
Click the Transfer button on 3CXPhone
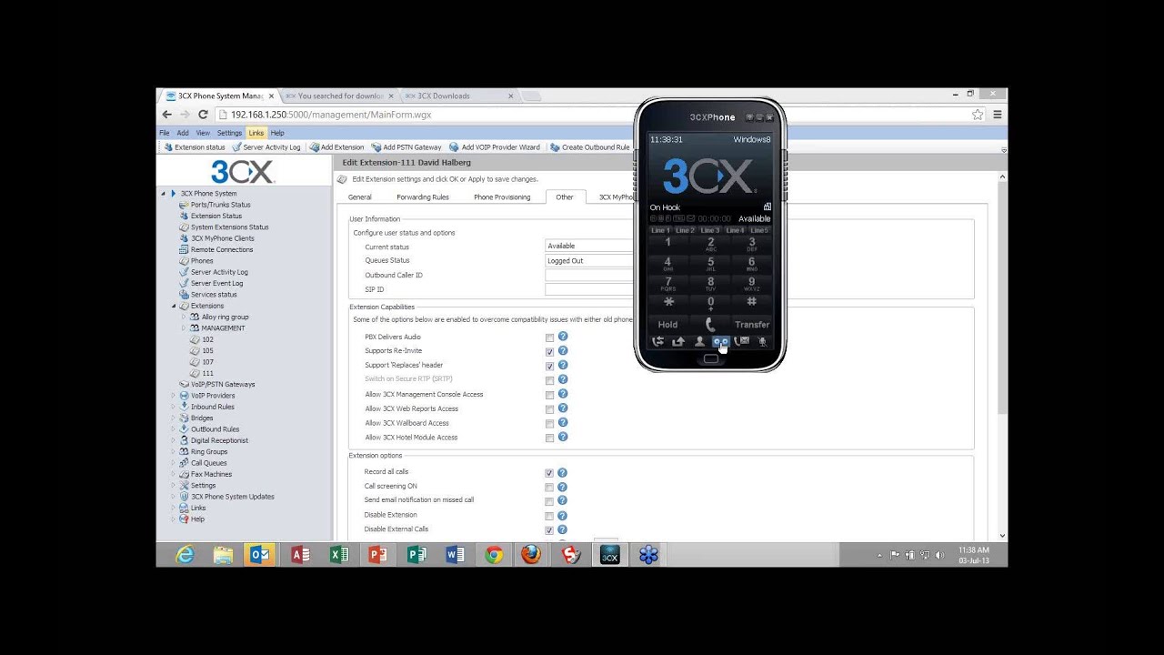tap(752, 324)
